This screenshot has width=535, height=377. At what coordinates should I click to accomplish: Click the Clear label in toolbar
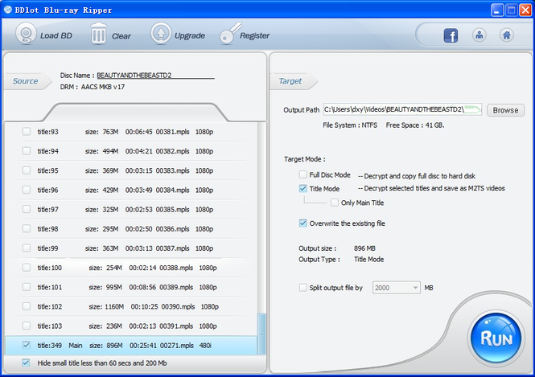click(121, 36)
